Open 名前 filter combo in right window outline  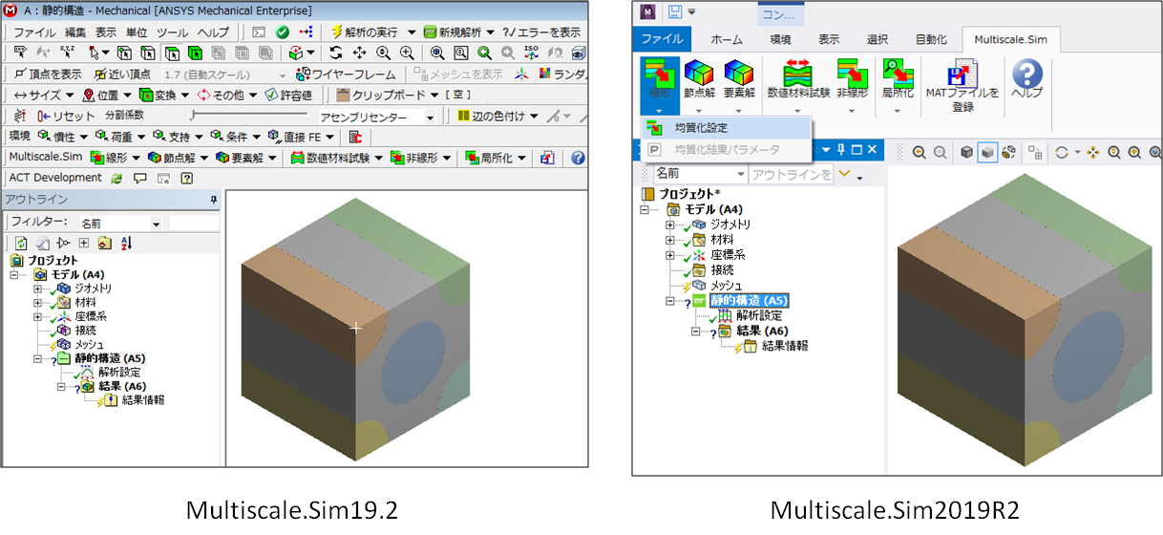click(700, 175)
